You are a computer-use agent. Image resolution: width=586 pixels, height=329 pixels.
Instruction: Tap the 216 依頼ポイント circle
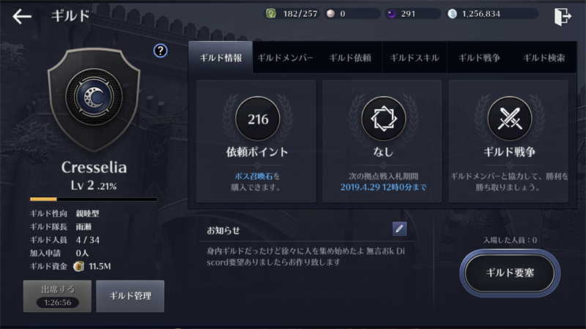tap(258, 119)
